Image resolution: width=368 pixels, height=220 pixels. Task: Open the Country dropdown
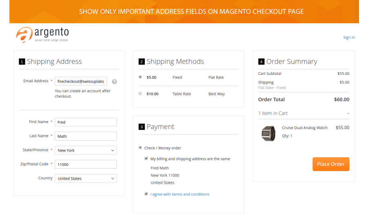[85, 178]
